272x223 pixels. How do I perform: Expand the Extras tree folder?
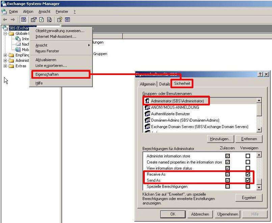[x=5, y=66]
